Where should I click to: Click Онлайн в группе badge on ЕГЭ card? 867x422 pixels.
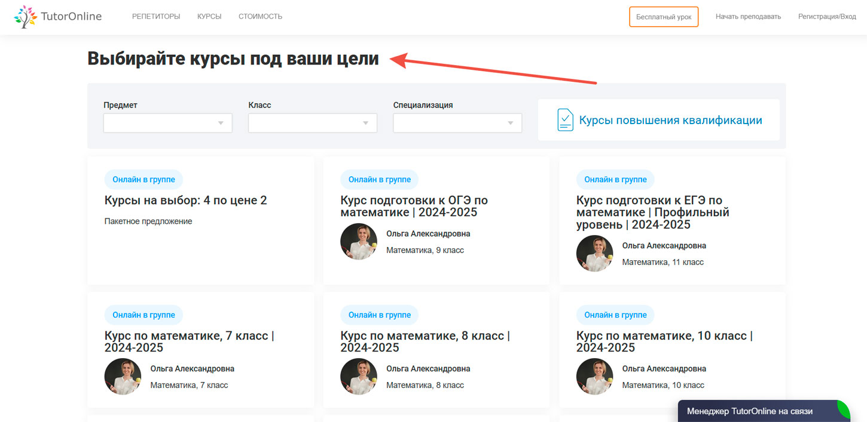tap(615, 179)
